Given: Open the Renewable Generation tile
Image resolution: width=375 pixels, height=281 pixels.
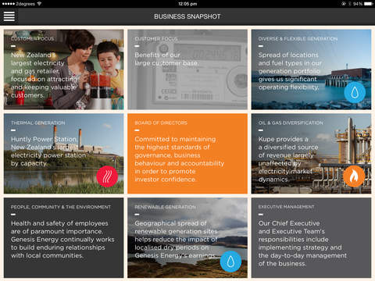Looking at the screenshot, I should 187,238.
